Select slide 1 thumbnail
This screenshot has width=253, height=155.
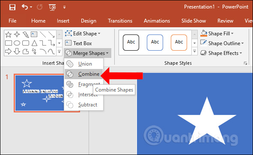click(40, 93)
